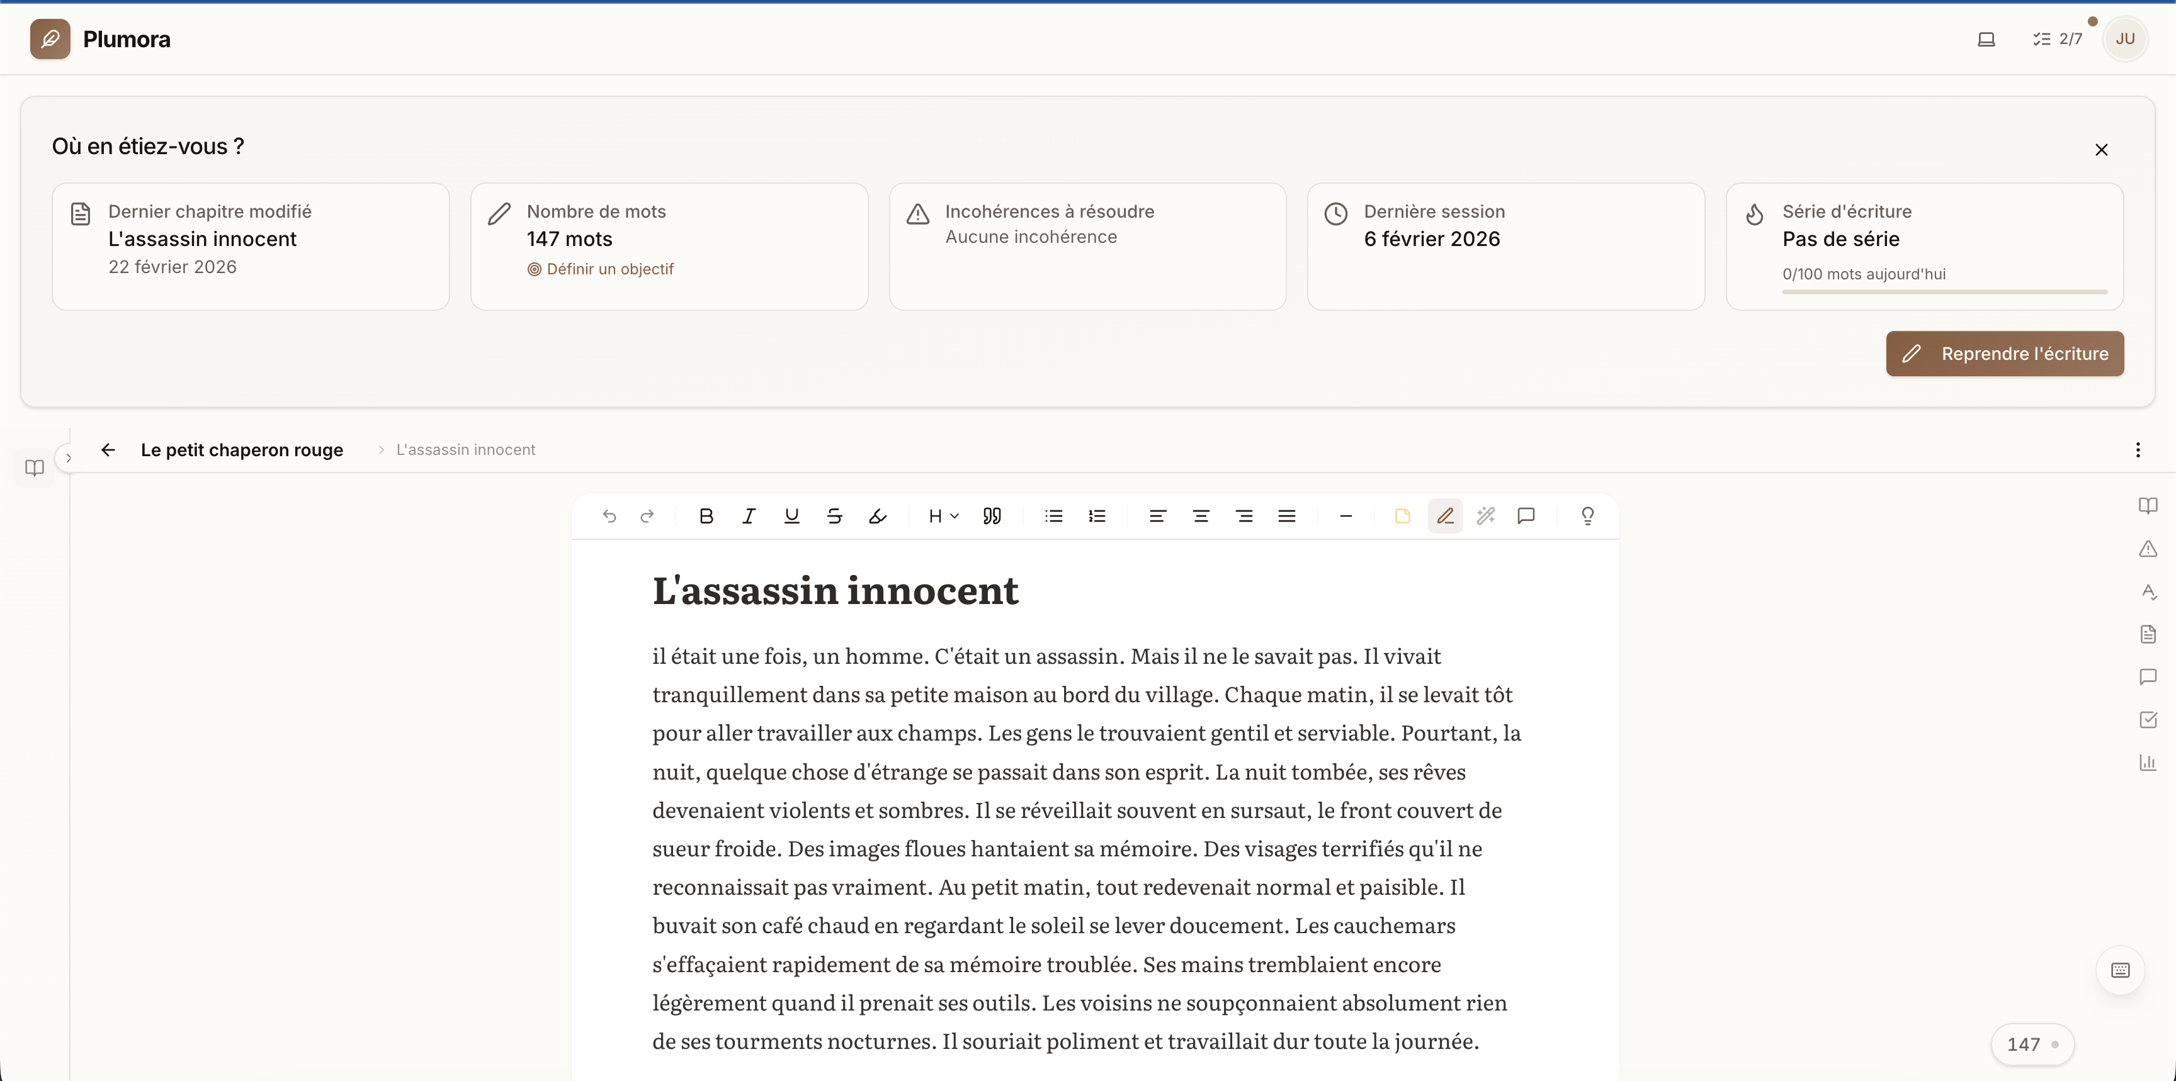The height and width of the screenshot is (1081, 2176).
Task: Open the three-dot chapter options menu
Action: pyautogui.click(x=2138, y=450)
